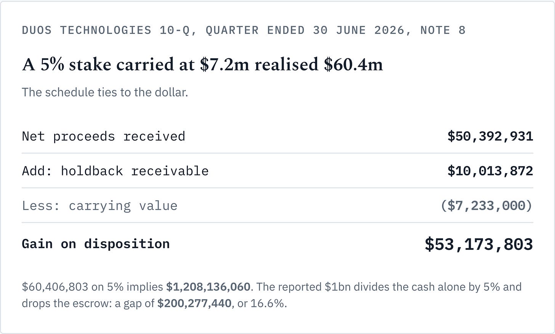
Task: Click the '$60.4m' in the headline
Action: (354, 64)
